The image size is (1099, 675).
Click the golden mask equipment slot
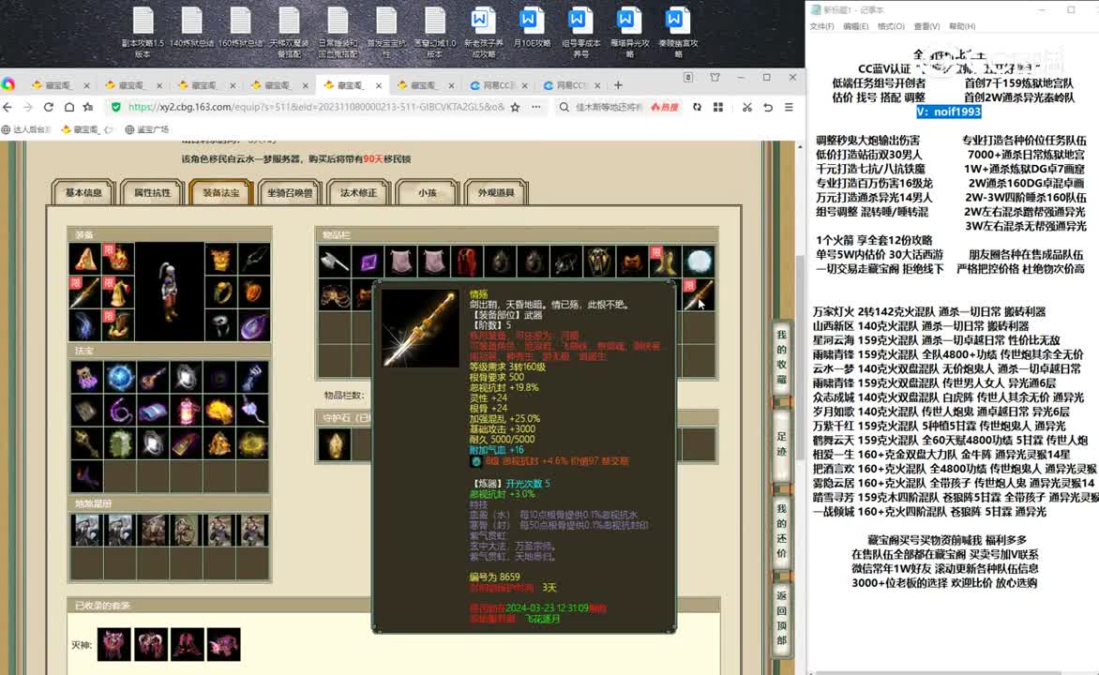220,259
